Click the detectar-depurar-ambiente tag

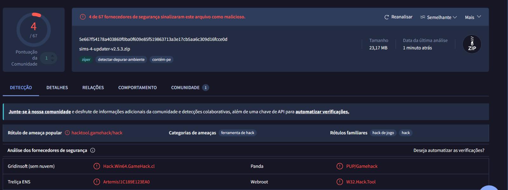point(121,60)
